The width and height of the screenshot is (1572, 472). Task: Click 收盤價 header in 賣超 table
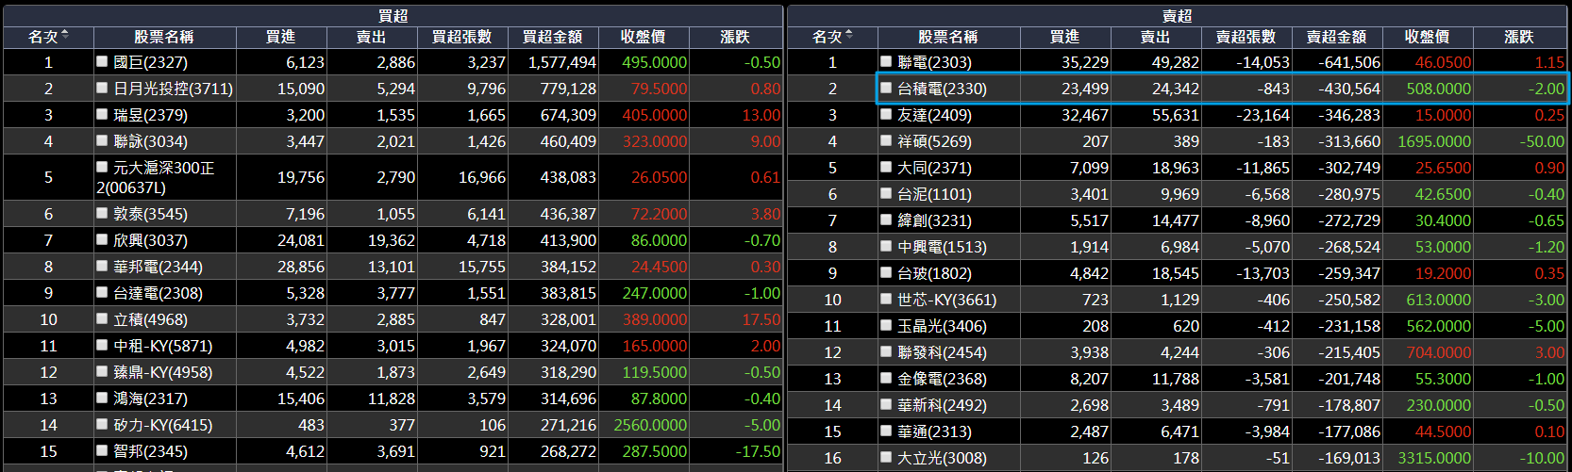coord(1427,37)
